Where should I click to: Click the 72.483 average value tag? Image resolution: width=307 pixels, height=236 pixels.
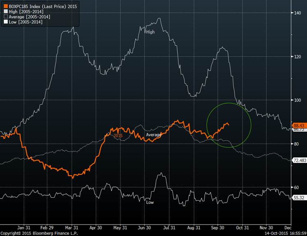pos(299,160)
